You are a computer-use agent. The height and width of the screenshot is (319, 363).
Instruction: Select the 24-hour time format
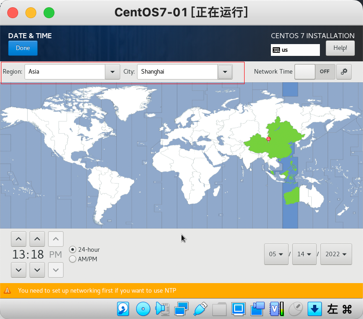[73, 249]
